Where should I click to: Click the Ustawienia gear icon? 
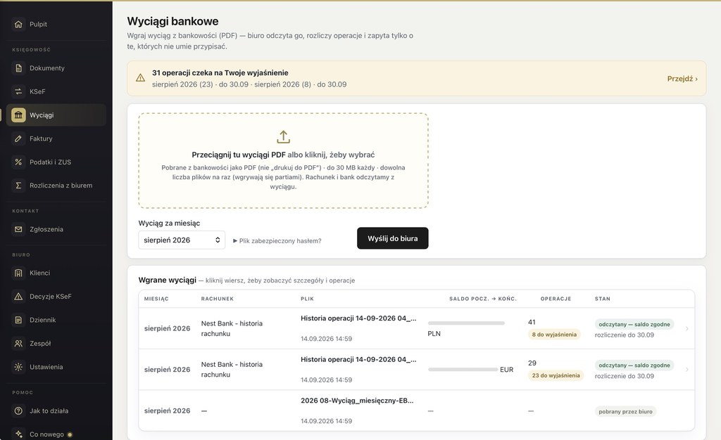(18, 367)
